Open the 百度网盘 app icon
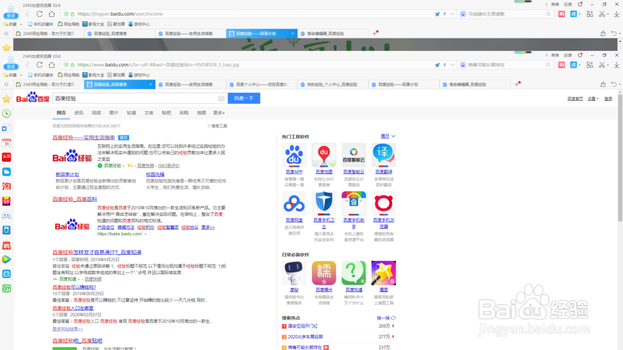 click(294, 203)
